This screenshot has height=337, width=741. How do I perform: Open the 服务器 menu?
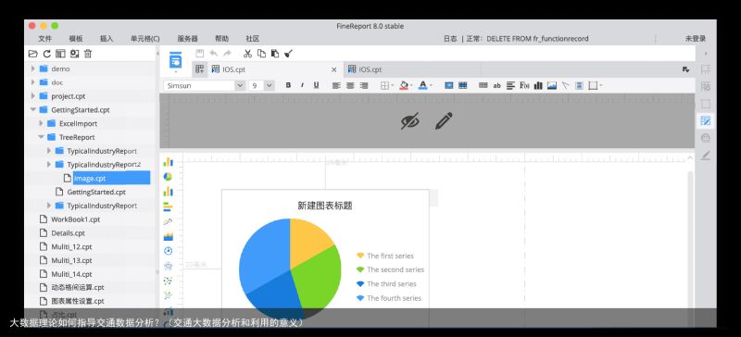[188, 39]
